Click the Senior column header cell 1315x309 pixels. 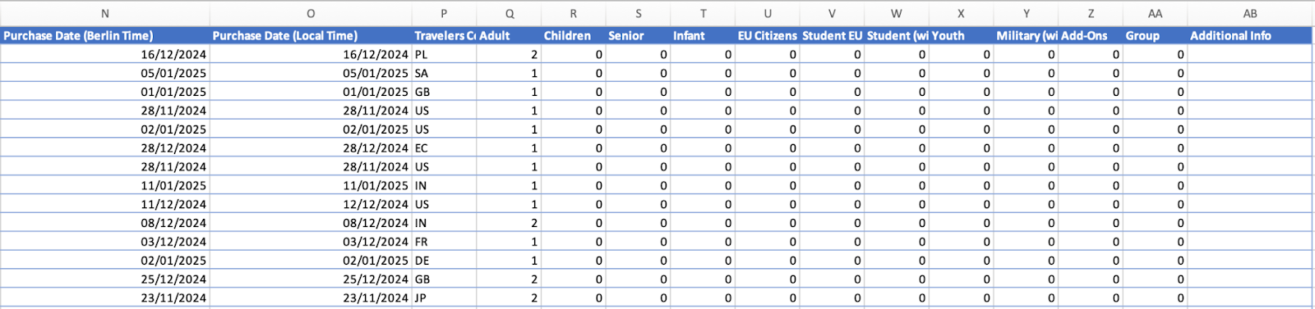coord(639,35)
